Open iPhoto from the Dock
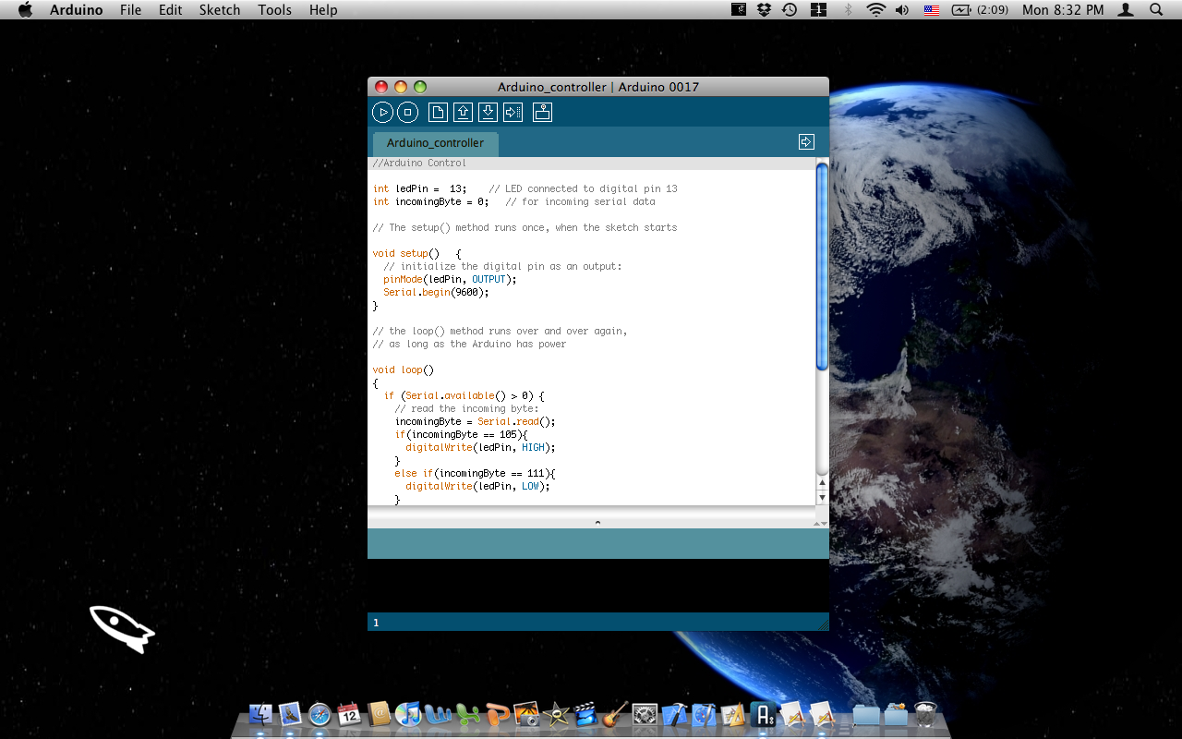1182x739 pixels. coord(526,714)
